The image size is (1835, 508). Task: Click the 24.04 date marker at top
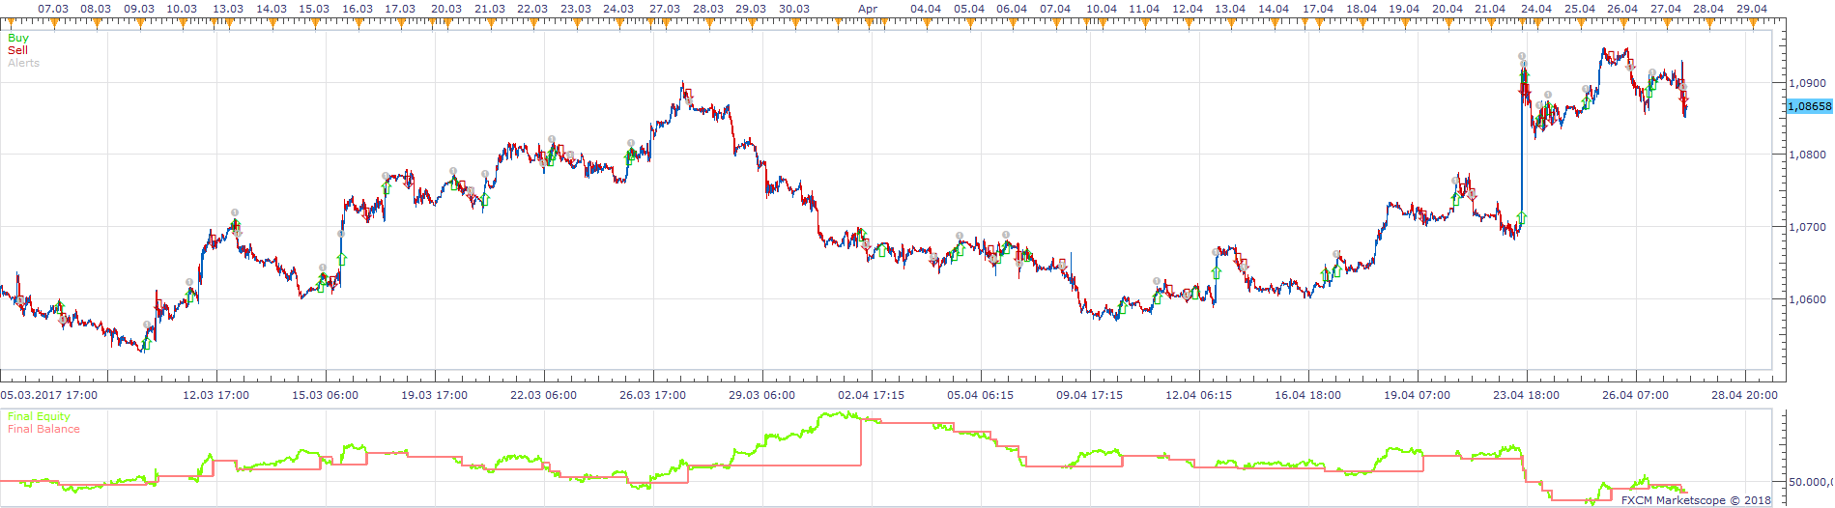tap(1536, 9)
